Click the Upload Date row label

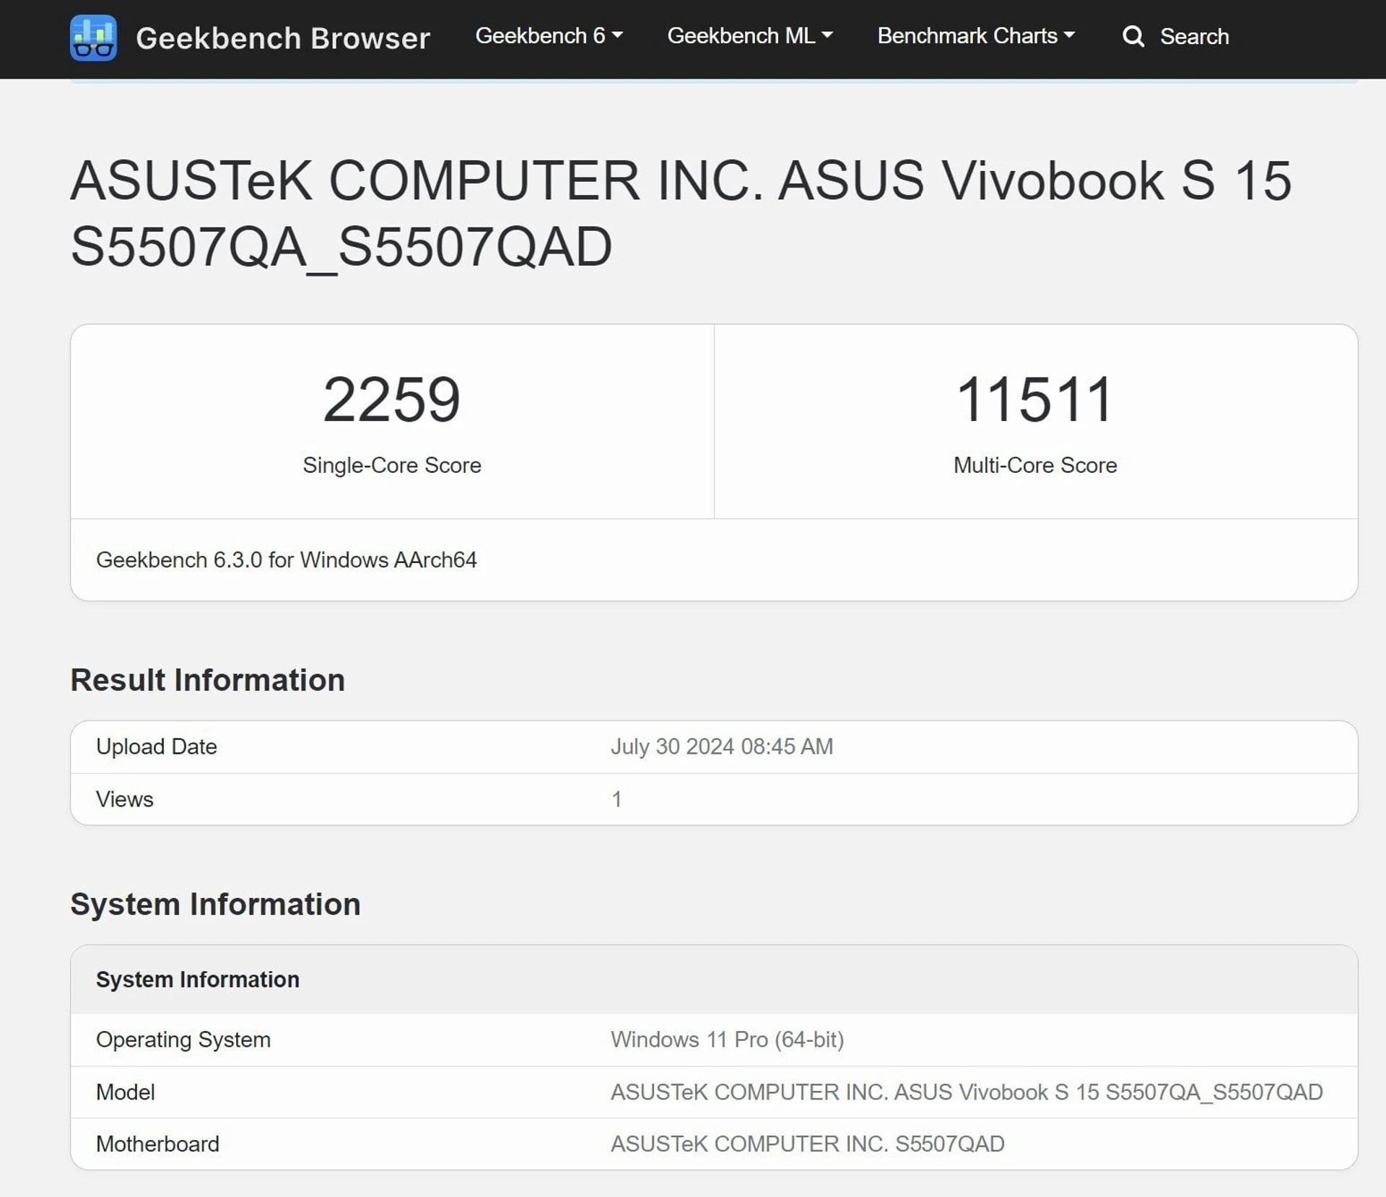click(x=157, y=747)
